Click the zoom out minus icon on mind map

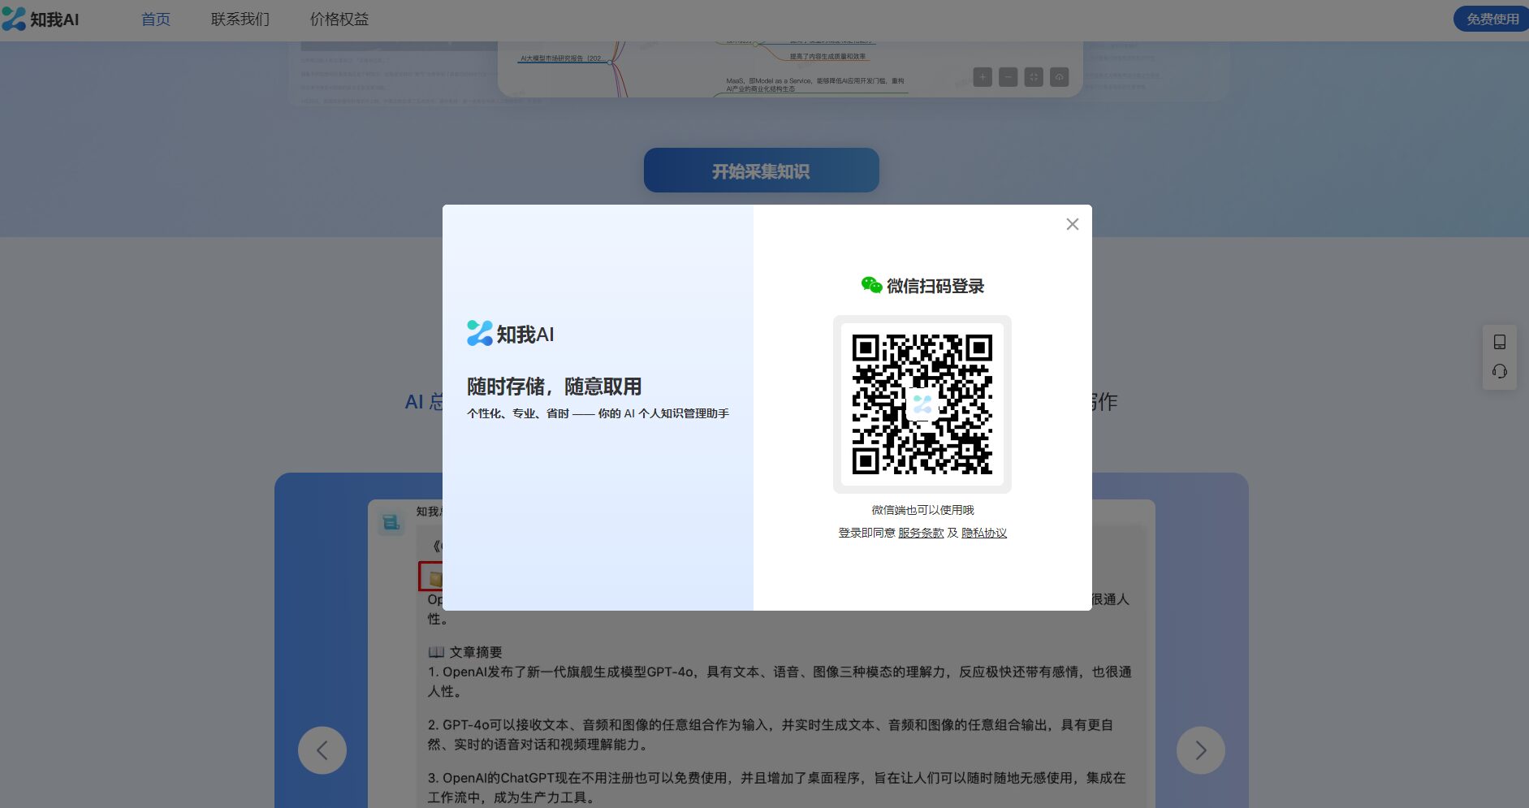click(x=1008, y=77)
